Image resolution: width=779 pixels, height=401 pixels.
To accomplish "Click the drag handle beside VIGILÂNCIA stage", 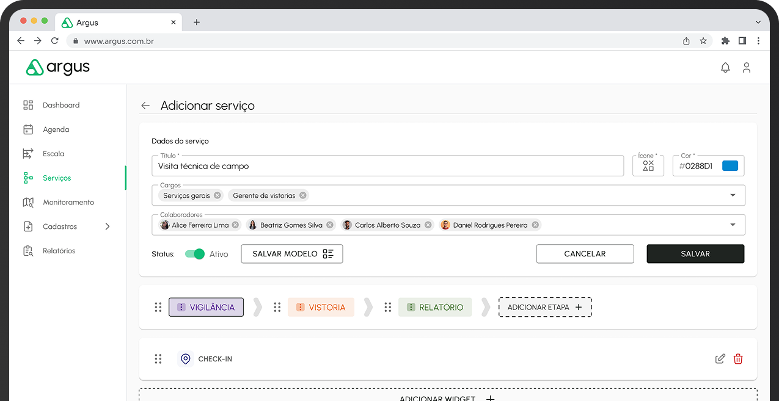I will (x=158, y=307).
